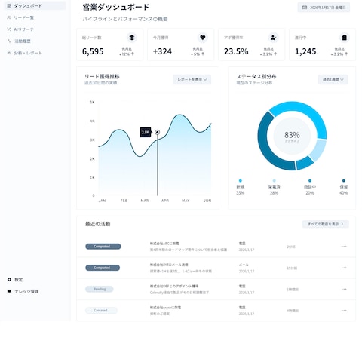The image size is (362, 362).
Task: Click the 83% center of the donut chart
Action: (292, 136)
